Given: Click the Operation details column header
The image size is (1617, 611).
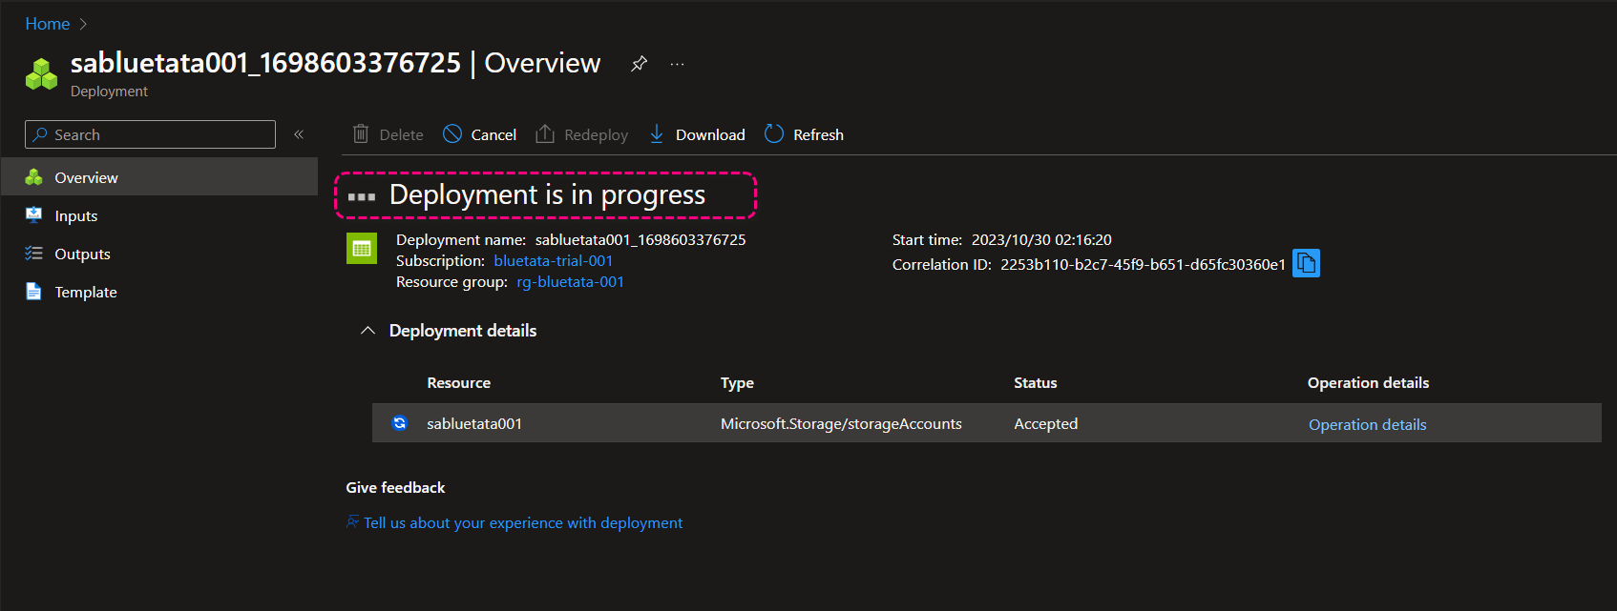Looking at the screenshot, I should pyautogui.click(x=1368, y=382).
